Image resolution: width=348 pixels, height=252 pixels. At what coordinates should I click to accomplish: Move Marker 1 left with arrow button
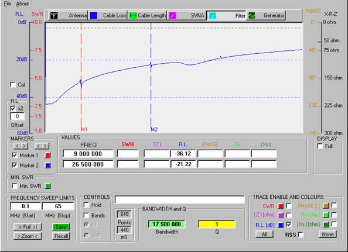point(17,146)
